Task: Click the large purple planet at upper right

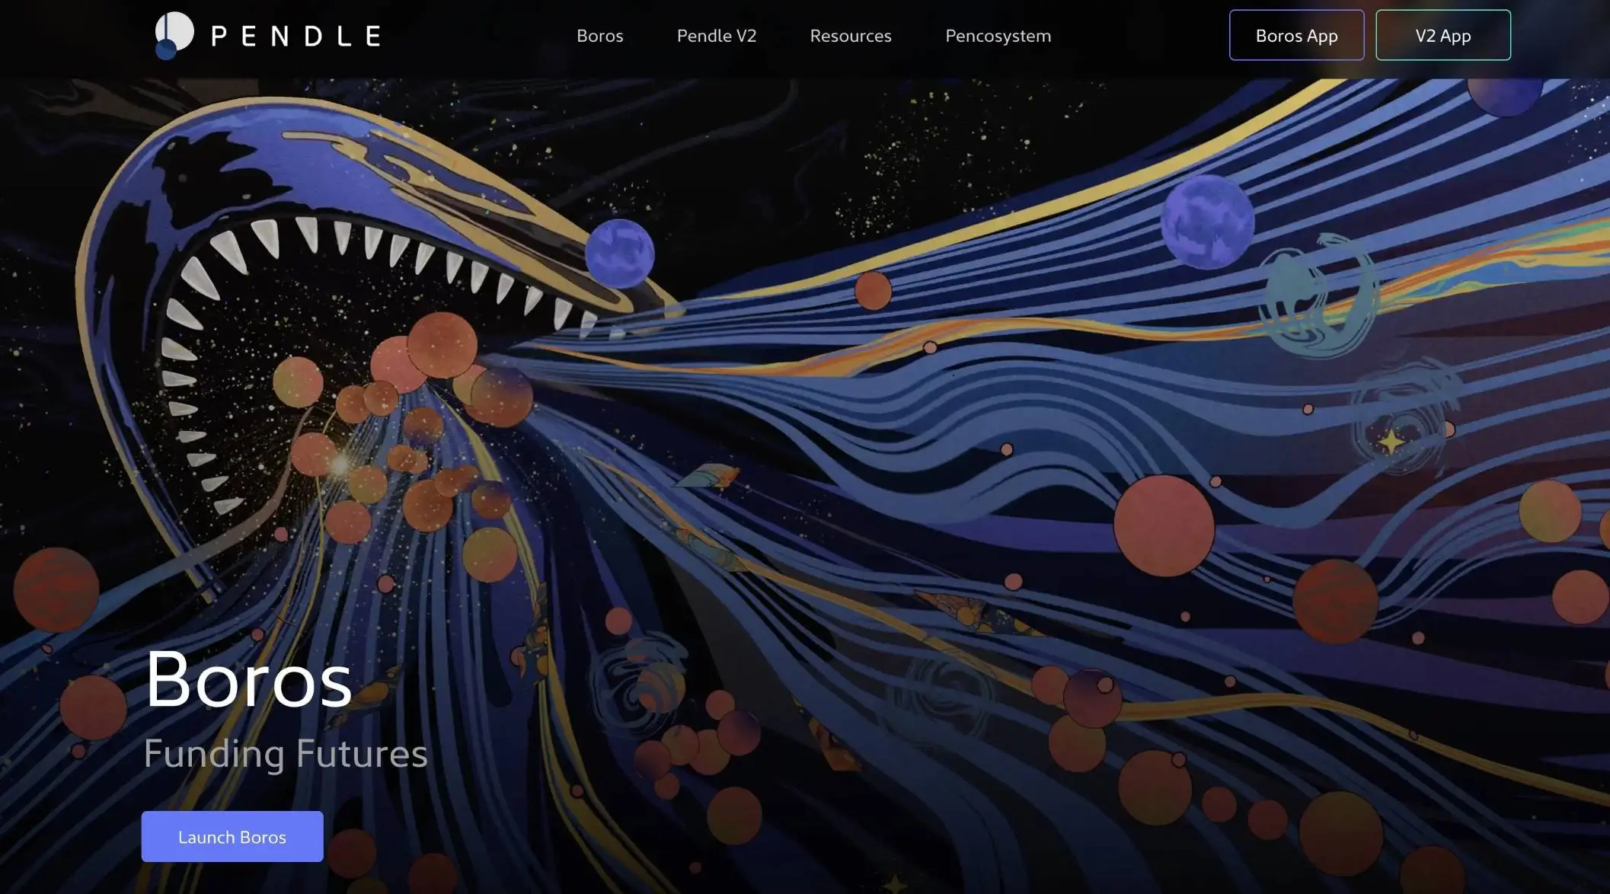Action: [x=1207, y=222]
